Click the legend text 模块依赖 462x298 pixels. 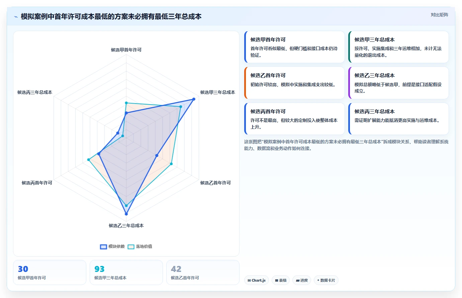click(x=116, y=247)
